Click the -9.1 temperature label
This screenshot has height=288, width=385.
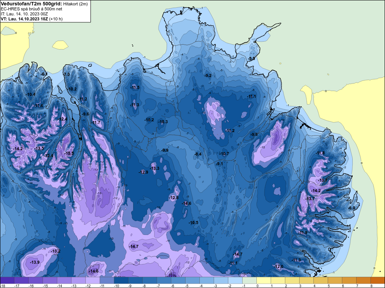[x=219, y=164]
